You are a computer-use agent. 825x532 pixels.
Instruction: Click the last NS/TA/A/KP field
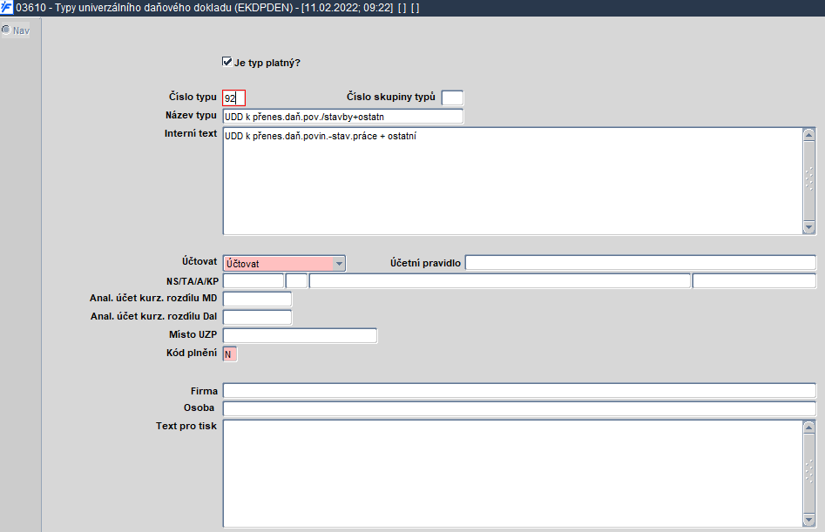point(754,280)
